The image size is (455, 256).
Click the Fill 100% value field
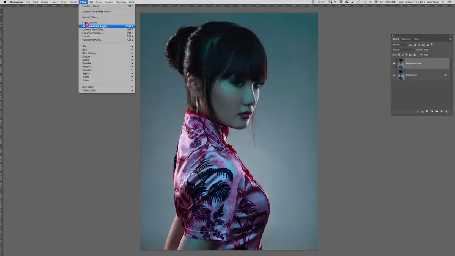pos(427,55)
